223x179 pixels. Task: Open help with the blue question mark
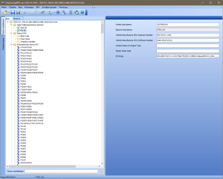(82, 12)
